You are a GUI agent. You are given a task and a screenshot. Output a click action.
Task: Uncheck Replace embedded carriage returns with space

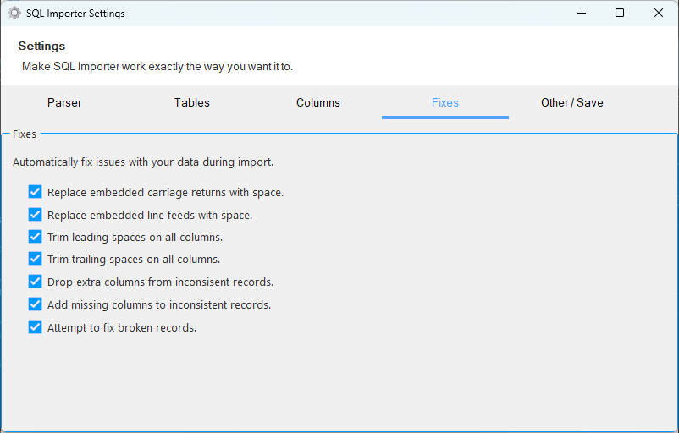click(35, 192)
